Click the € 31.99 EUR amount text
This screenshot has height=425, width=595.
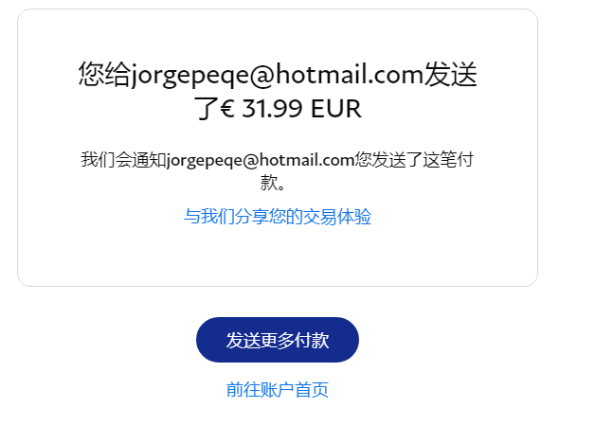click(x=291, y=109)
